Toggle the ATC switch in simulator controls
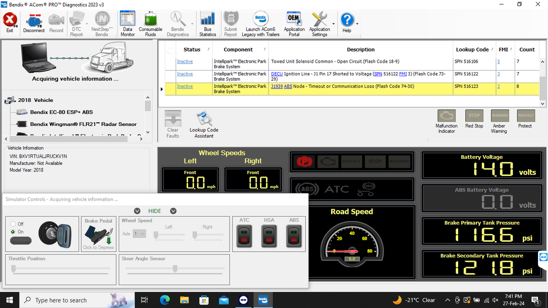The height and width of the screenshot is (308, 548). [244, 235]
